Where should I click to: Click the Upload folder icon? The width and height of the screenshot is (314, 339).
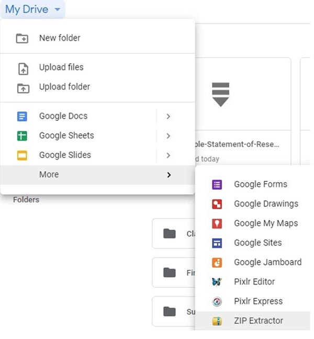click(x=23, y=87)
